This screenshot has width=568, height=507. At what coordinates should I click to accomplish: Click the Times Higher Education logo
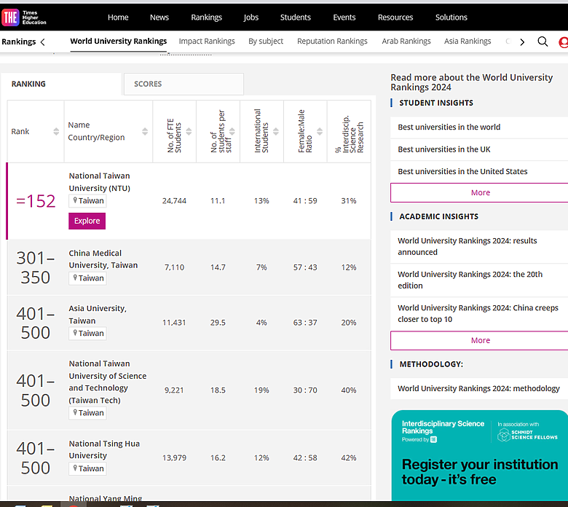coord(24,17)
